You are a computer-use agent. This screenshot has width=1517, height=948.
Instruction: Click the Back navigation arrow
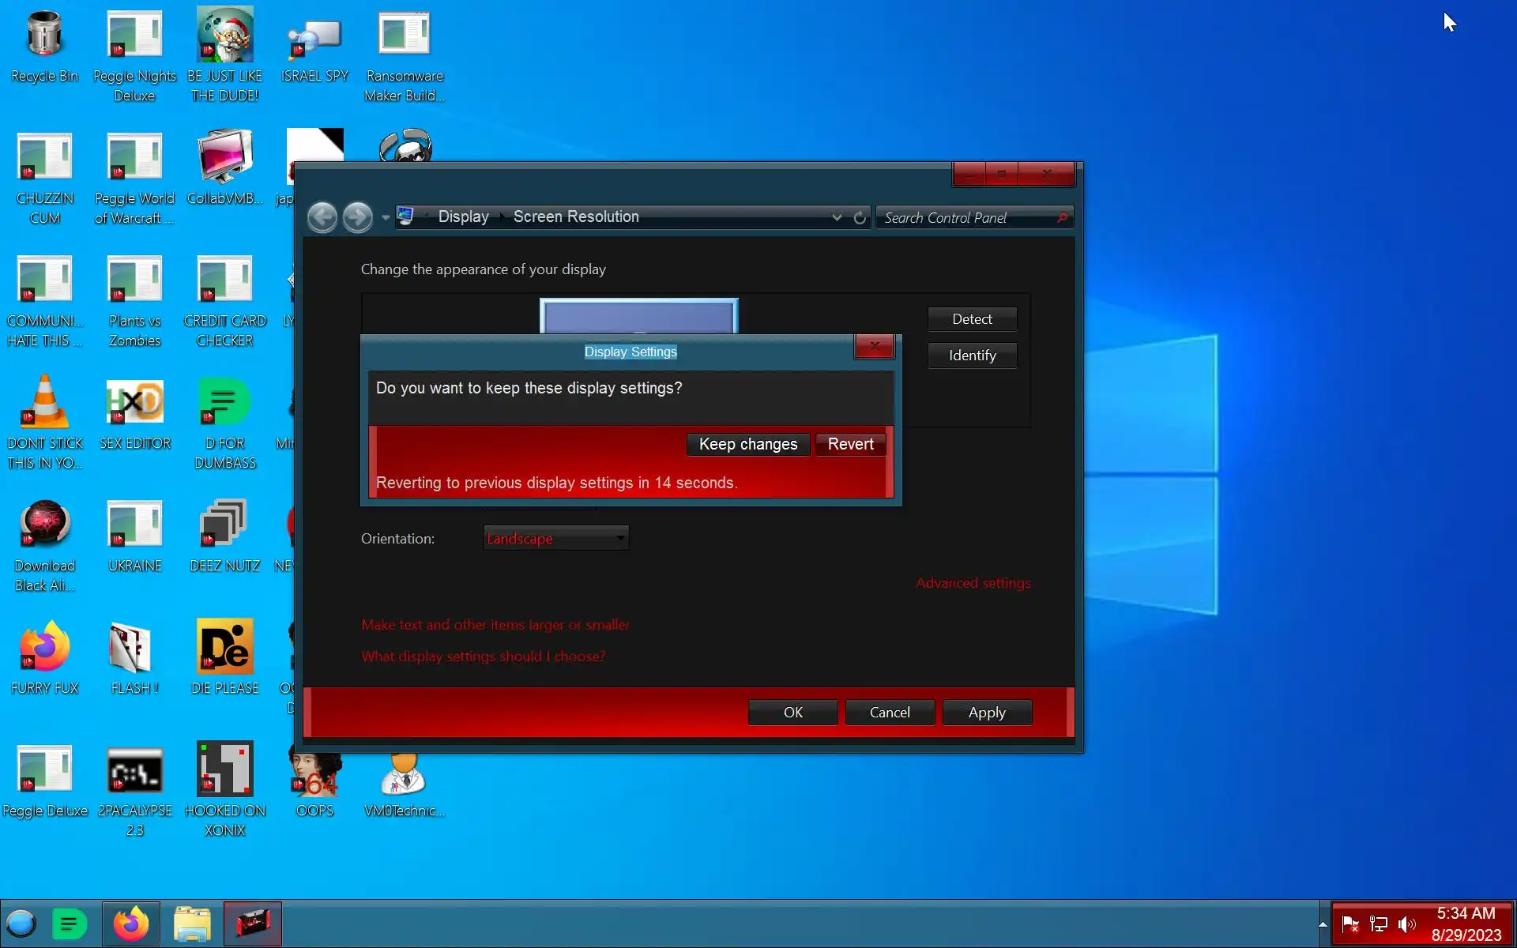(322, 217)
